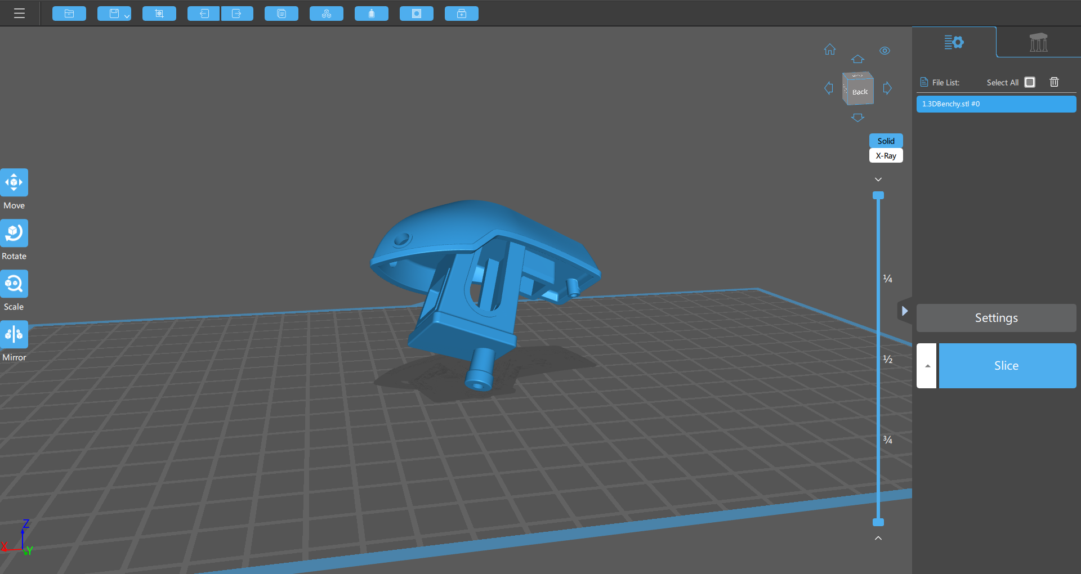Screen dimensions: 1081x574
Task: Click the undo left-arrow toolbar icon
Action: pyautogui.click(x=204, y=14)
